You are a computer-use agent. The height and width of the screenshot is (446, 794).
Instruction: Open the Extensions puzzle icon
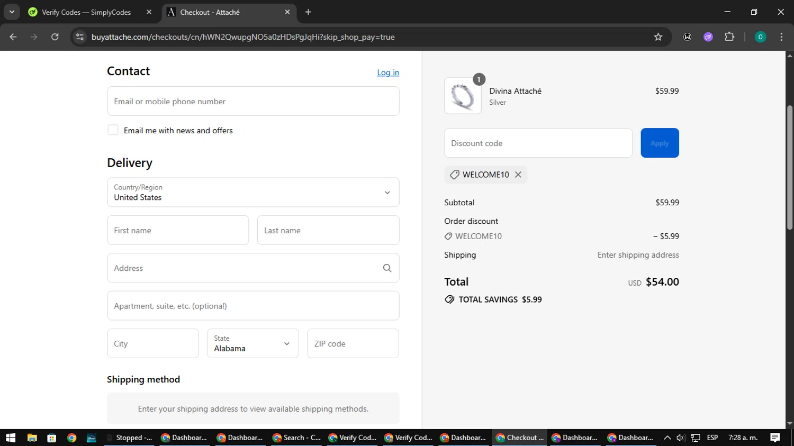click(729, 37)
